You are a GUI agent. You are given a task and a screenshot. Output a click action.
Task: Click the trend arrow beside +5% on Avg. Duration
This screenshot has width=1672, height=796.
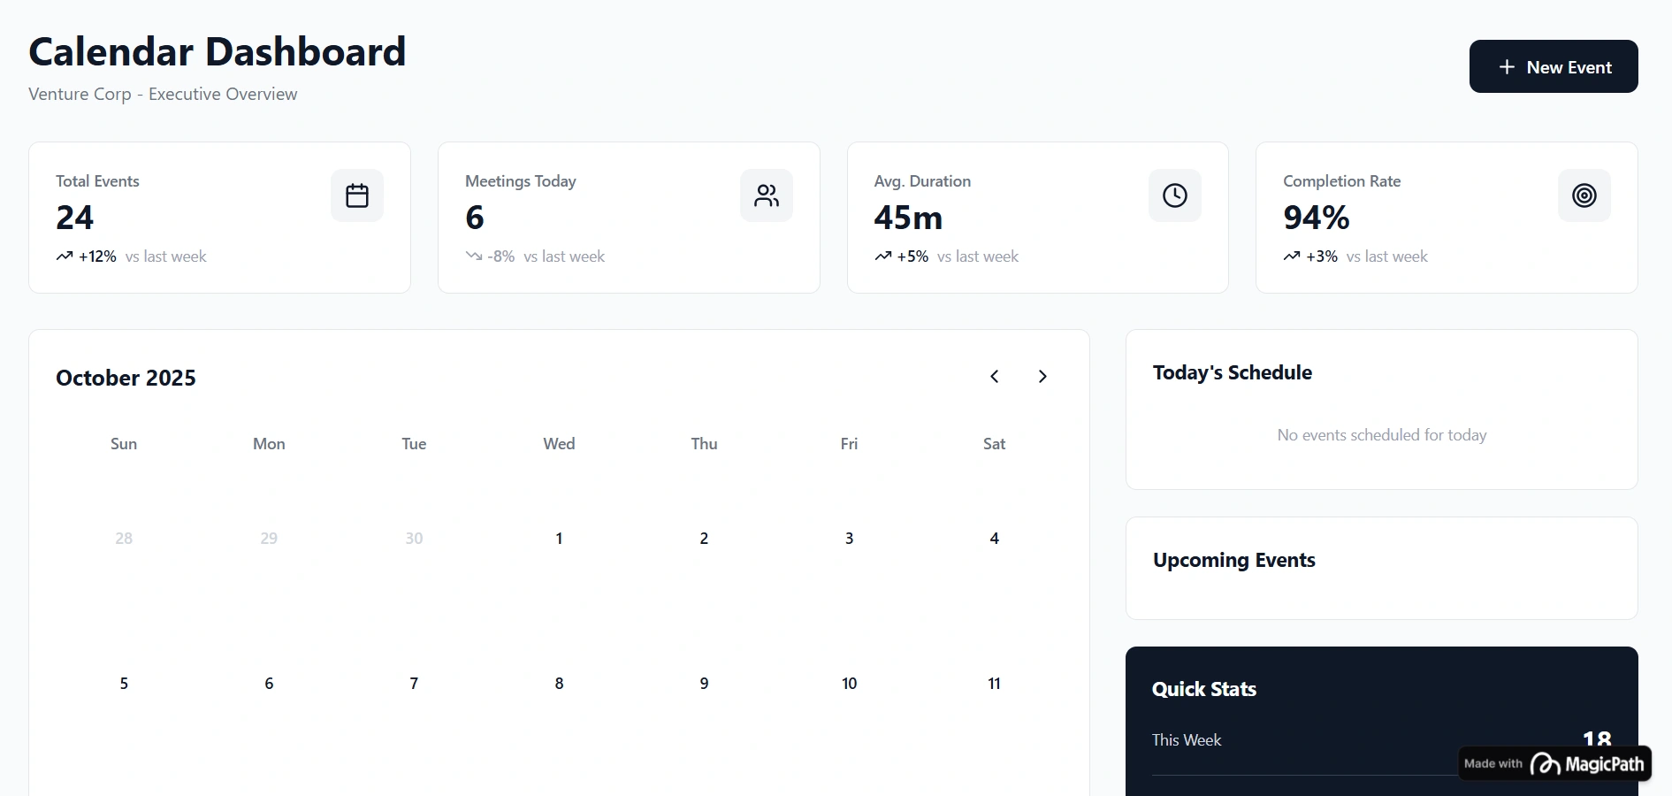pyautogui.click(x=882, y=256)
